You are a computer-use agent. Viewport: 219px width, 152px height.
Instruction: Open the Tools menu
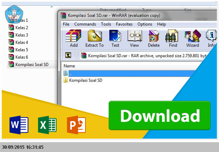click(106, 24)
